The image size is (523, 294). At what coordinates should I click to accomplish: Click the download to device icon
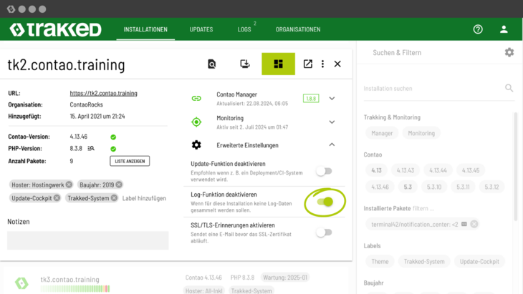pos(245,64)
